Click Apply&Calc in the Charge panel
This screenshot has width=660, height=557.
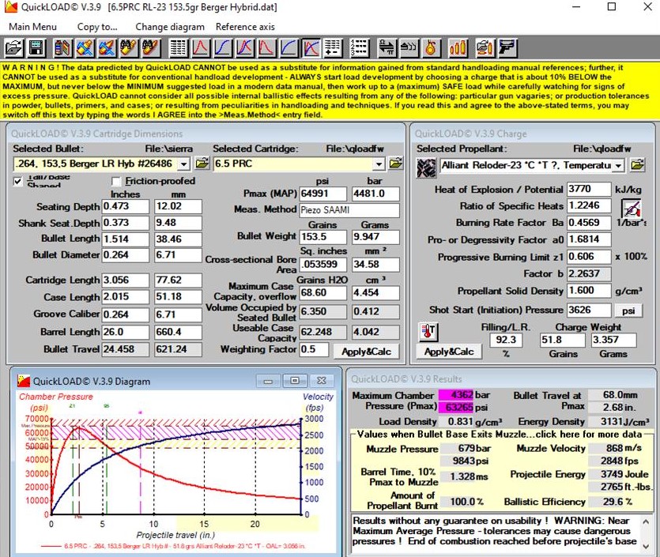(449, 352)
